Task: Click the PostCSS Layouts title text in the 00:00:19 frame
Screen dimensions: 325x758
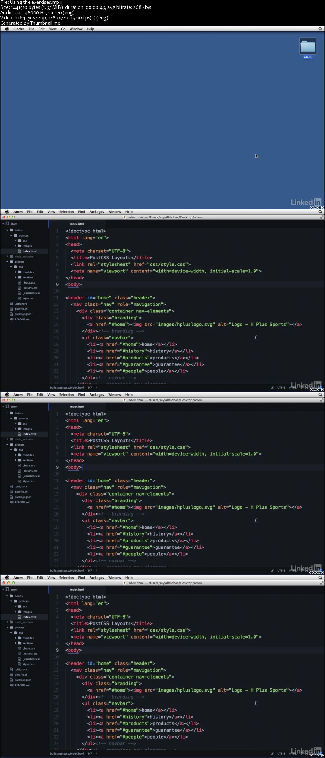Action: coord(110,258)
